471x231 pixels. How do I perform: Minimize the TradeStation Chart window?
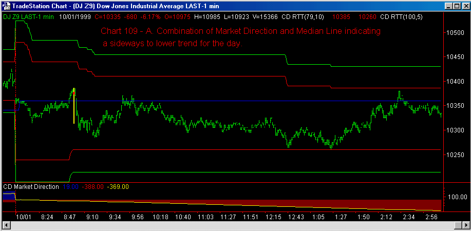(x=448, y=6)
